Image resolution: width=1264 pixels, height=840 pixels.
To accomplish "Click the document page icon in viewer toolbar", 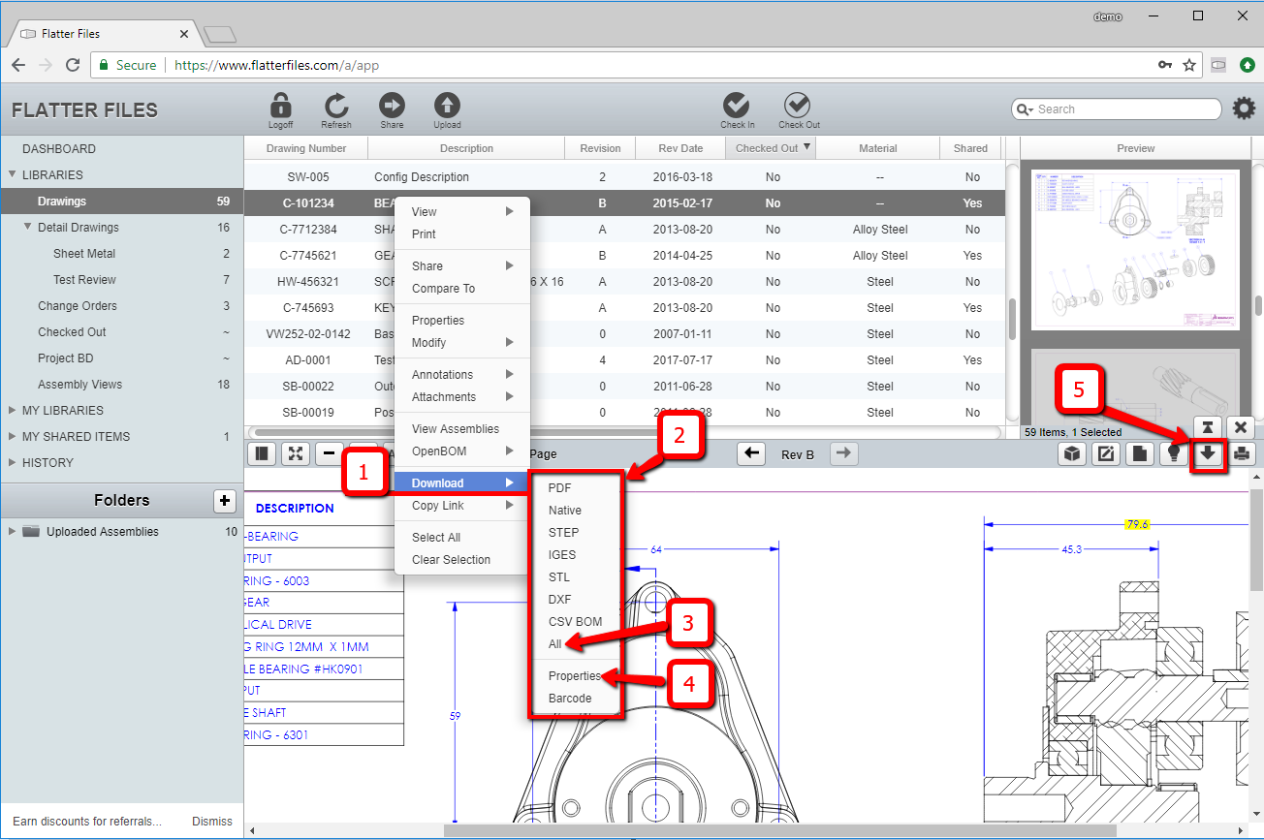I will 1140,453.
